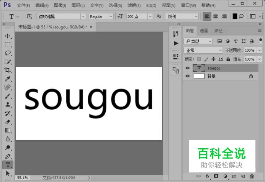Select the Quick Selection tool

pyautogui.click(x=7, y=62)
